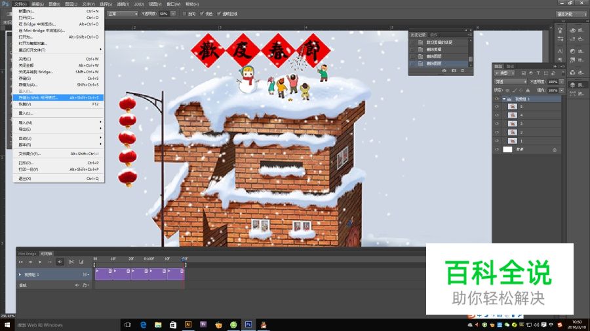
Task: Open the layer blend mode dropdown
Action: 510,82
